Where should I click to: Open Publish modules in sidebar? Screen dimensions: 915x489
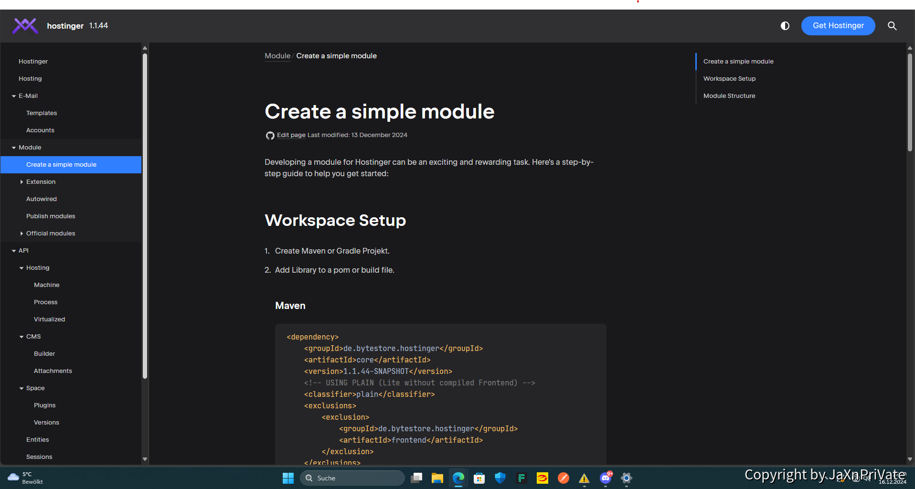tap(51, 216)
